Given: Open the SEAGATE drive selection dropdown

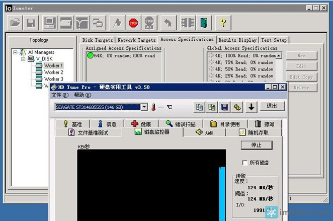Looking at the screenshot, I should [x=144, y=107].
